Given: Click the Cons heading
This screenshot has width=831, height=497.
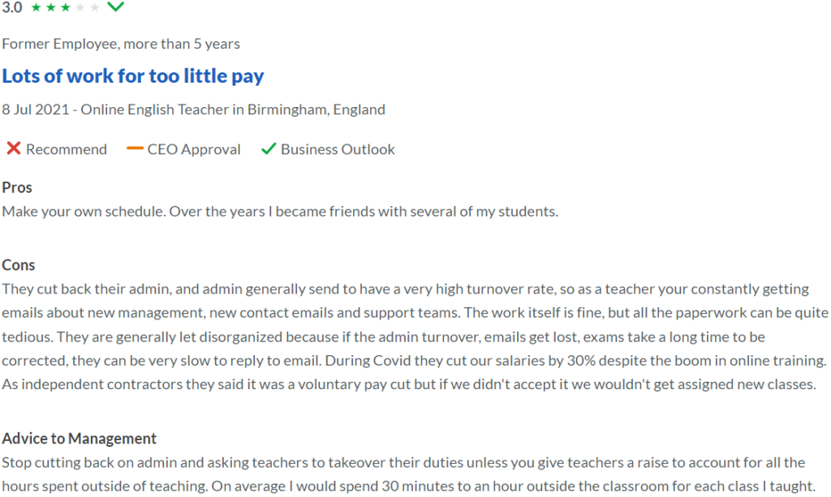Looking at the screenshot, I should (x=19, y=265).
